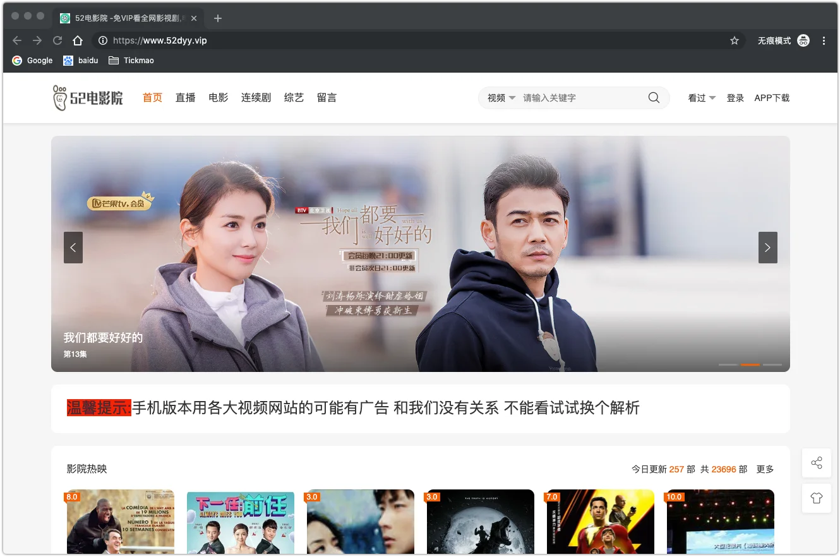Expand the 视频 search type dropdown
Viewport: 840px width, 557px height.
coord(501,98)
